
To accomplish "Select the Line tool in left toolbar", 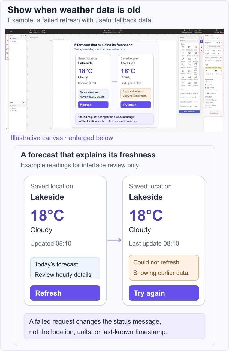I will pyautogui.click(x=7, y=49).
